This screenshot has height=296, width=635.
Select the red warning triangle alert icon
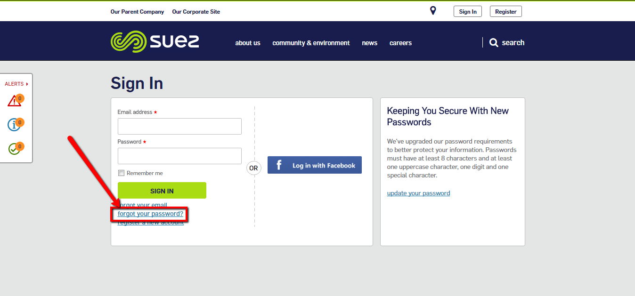pyautogui.click(x=15, y=100)
